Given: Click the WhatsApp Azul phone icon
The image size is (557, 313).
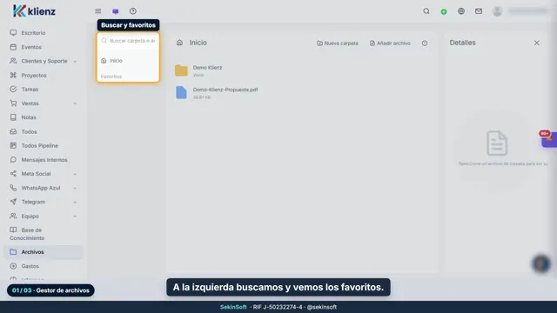Looking at the screenshot, I should [13, 188].
